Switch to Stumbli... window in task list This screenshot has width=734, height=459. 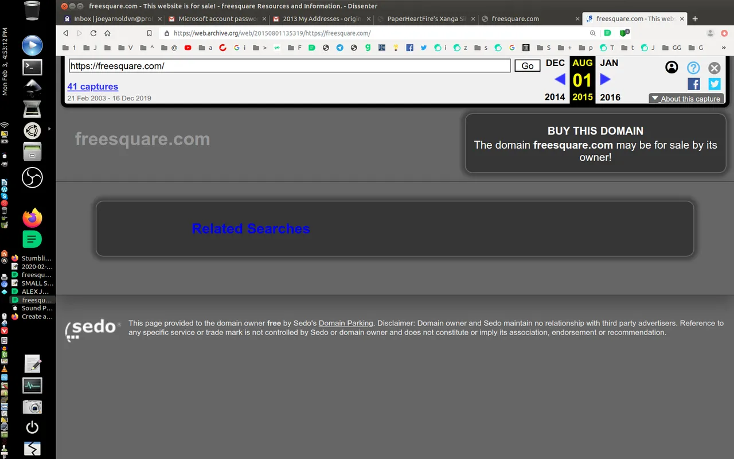(32, 258)
